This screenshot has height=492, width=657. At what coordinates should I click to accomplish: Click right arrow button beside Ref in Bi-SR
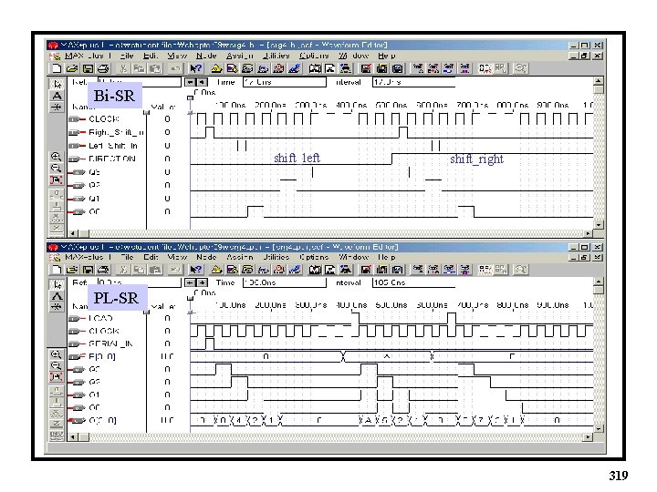[202, 82]
